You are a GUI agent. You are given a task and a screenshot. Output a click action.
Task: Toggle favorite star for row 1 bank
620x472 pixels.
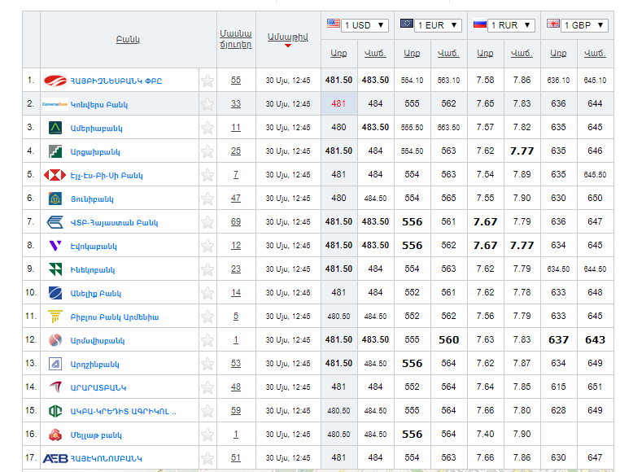tap(207, 81)
